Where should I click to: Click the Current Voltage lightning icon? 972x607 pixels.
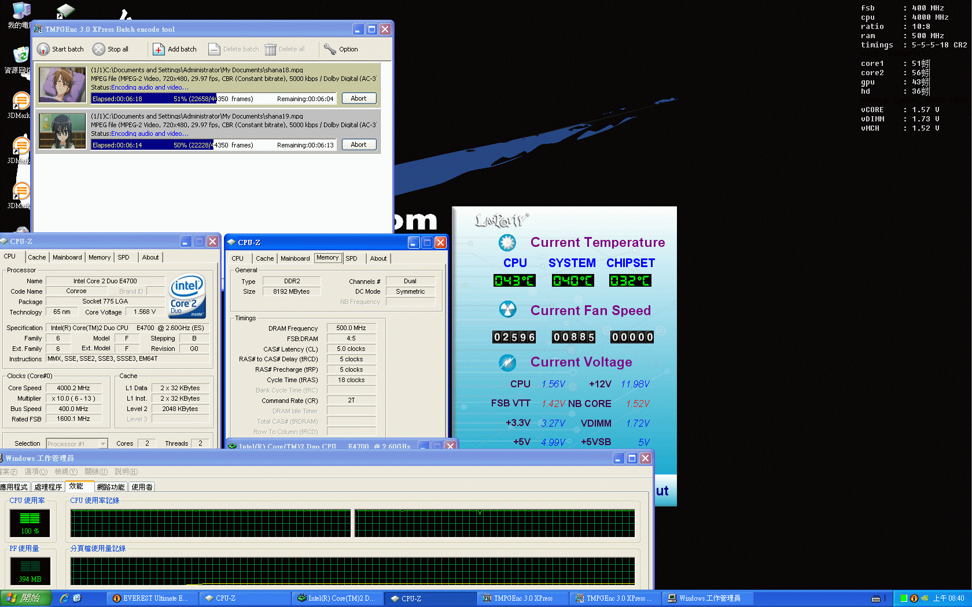pos(507,362)
